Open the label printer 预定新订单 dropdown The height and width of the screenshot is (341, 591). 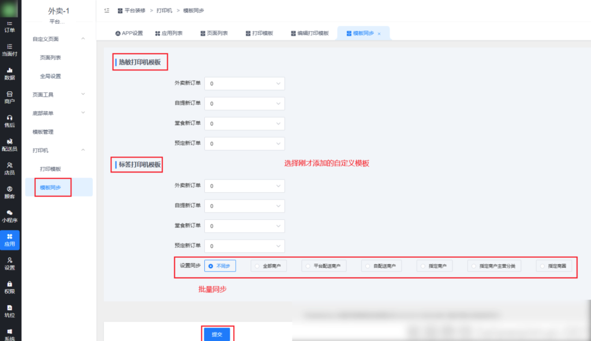(x=245, y=246)
